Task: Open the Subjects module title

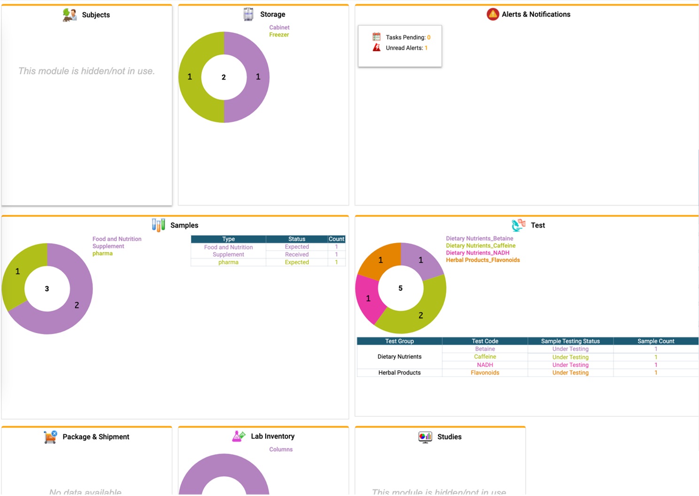Action: pyautogui.click(x=96, y=15)
